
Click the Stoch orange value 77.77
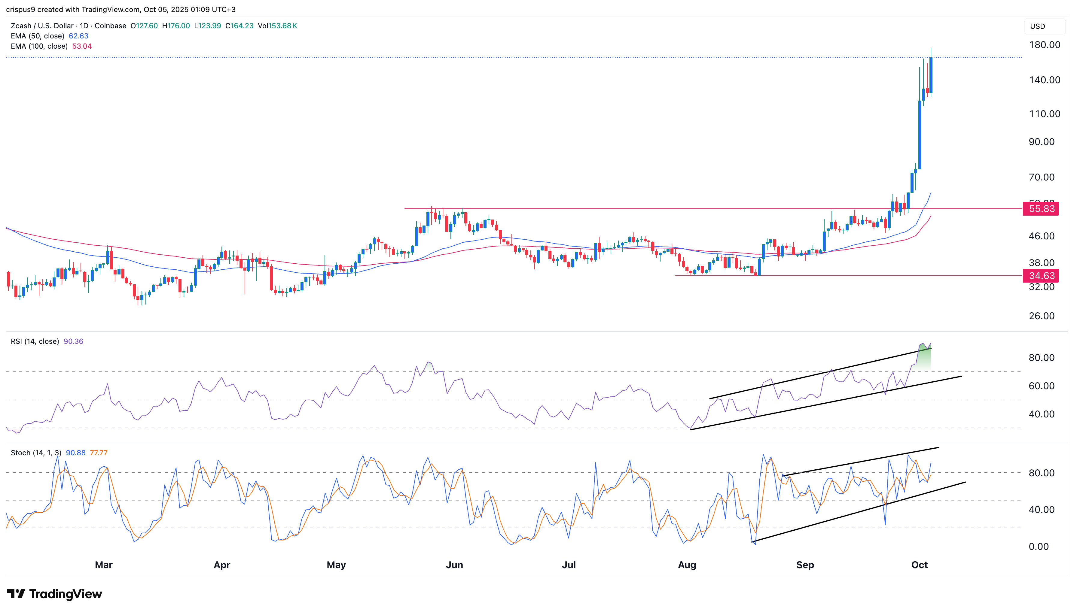click(x=99, y=453)
